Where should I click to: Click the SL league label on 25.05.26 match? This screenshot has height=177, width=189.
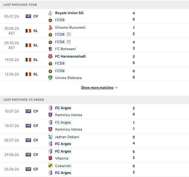(x=36, y=45)
